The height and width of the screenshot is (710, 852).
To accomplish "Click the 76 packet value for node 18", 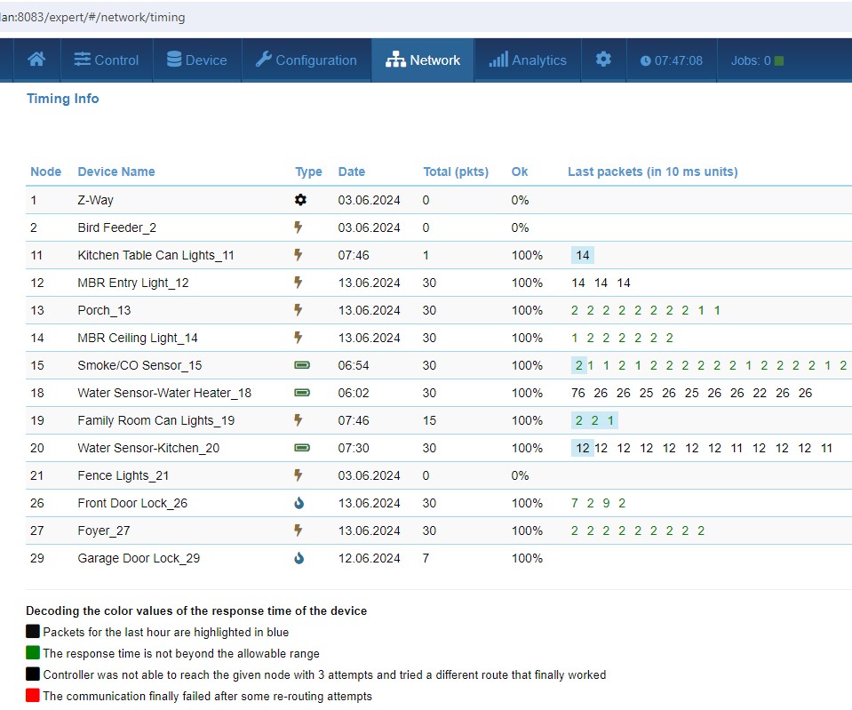I will (x=578, y=393).
